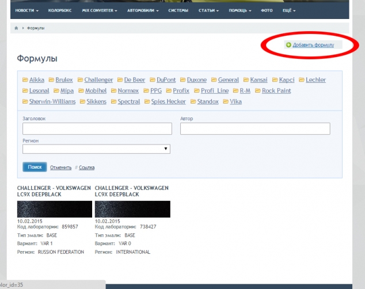The width and height of the screenshot is (365, 289).
Task: Open the DEEPBLACK swatch with lab code 859857
Action: click(x=55, y=209)
